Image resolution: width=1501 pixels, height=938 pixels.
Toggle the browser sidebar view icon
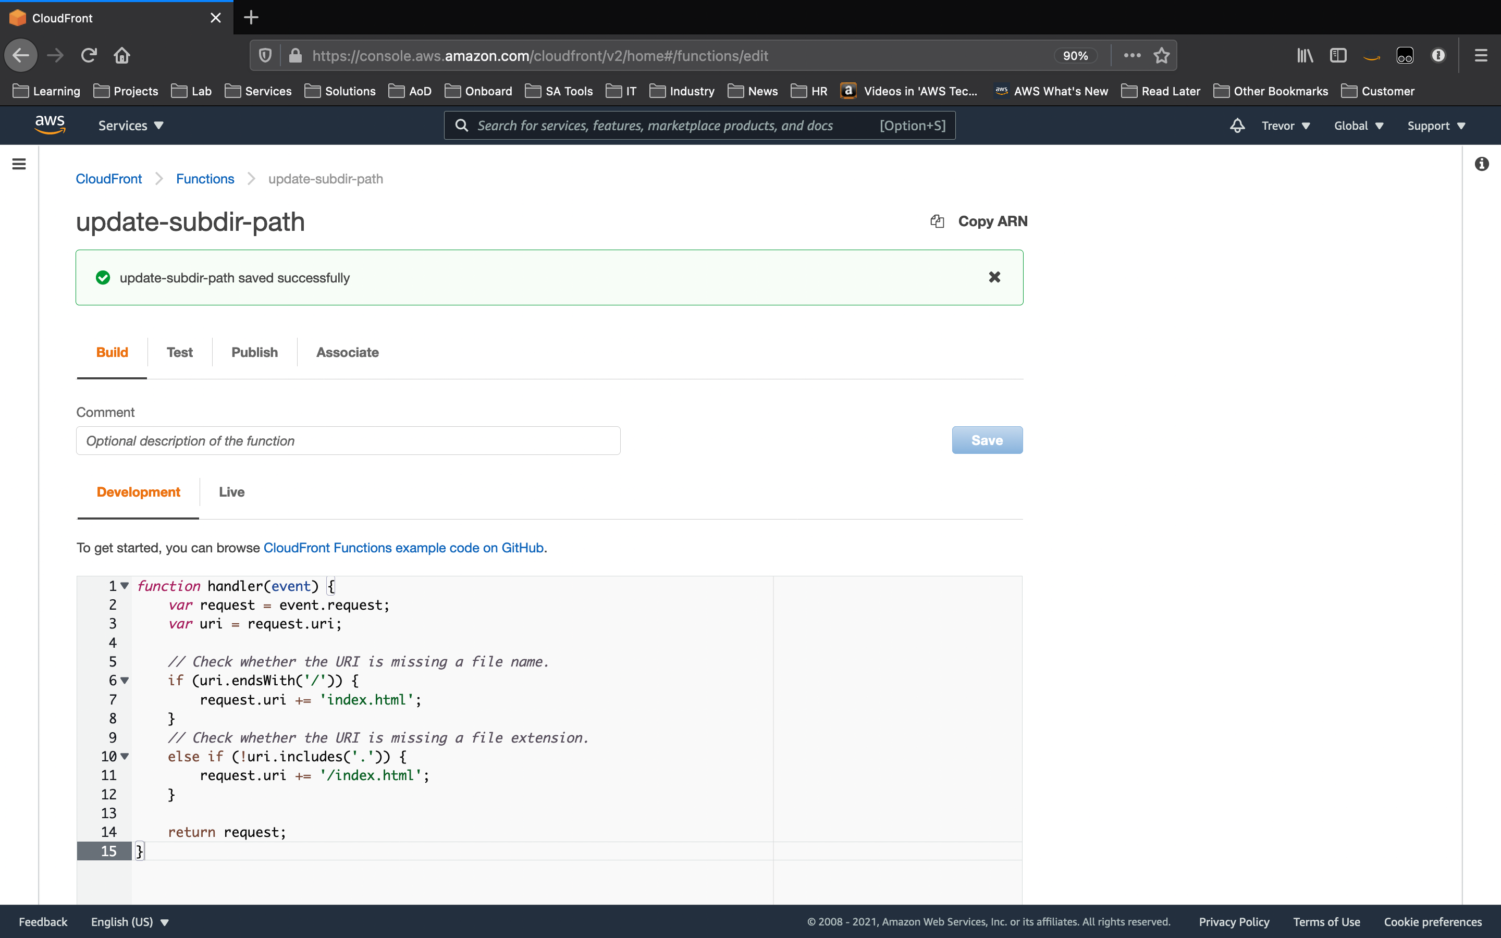coord(1338,56)
